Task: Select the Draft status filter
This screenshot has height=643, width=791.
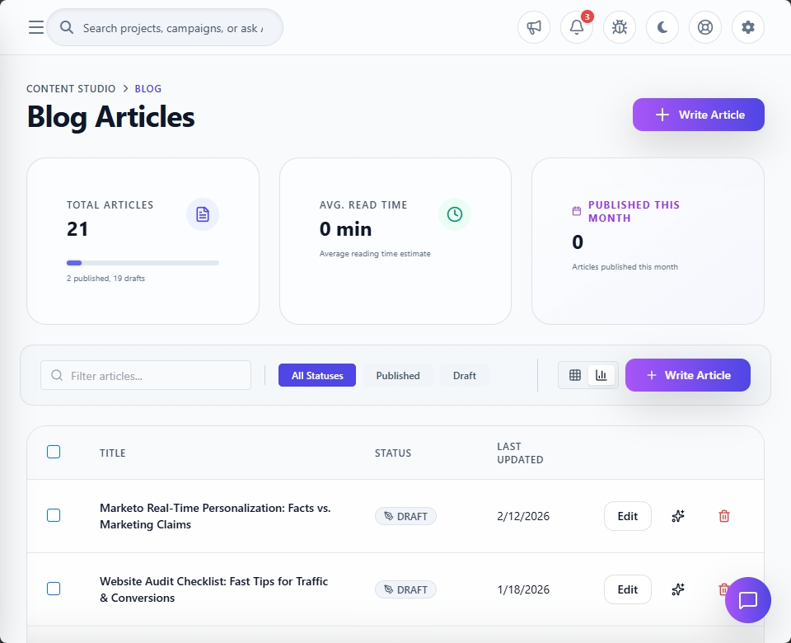Action: pyautogui.click(x=464, y=376)
